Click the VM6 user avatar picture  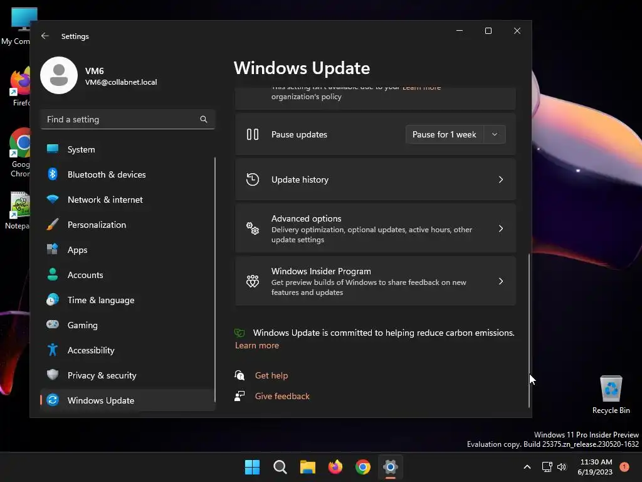coord(59,75)
